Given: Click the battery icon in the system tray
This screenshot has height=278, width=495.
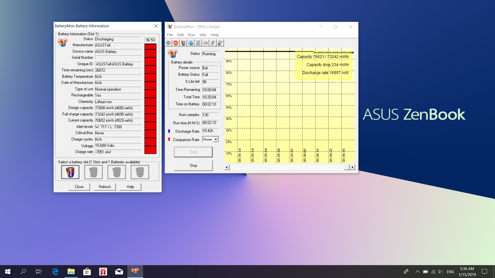Looking at the screenshot, I should pyautogui.click(x=425, y=272).
